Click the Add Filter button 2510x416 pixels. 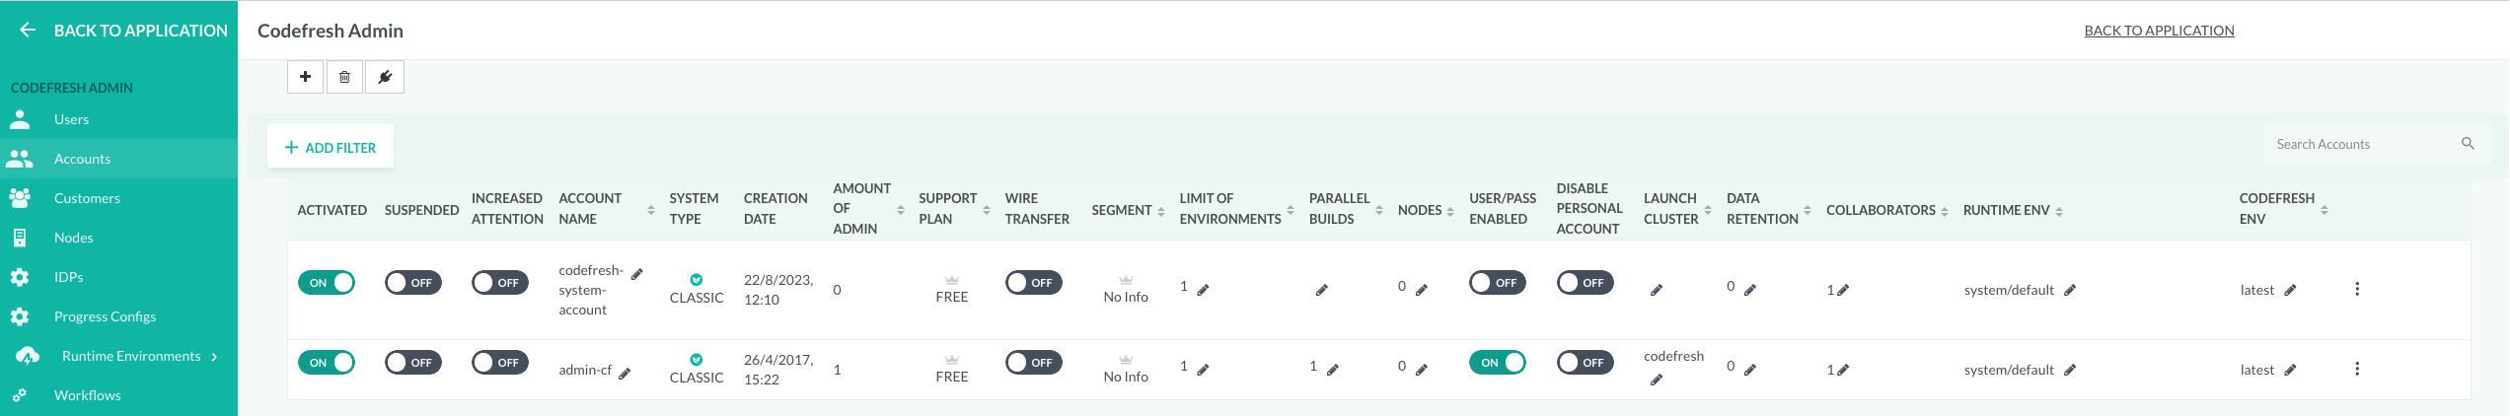pyautogui.click(x=331, y=148)
